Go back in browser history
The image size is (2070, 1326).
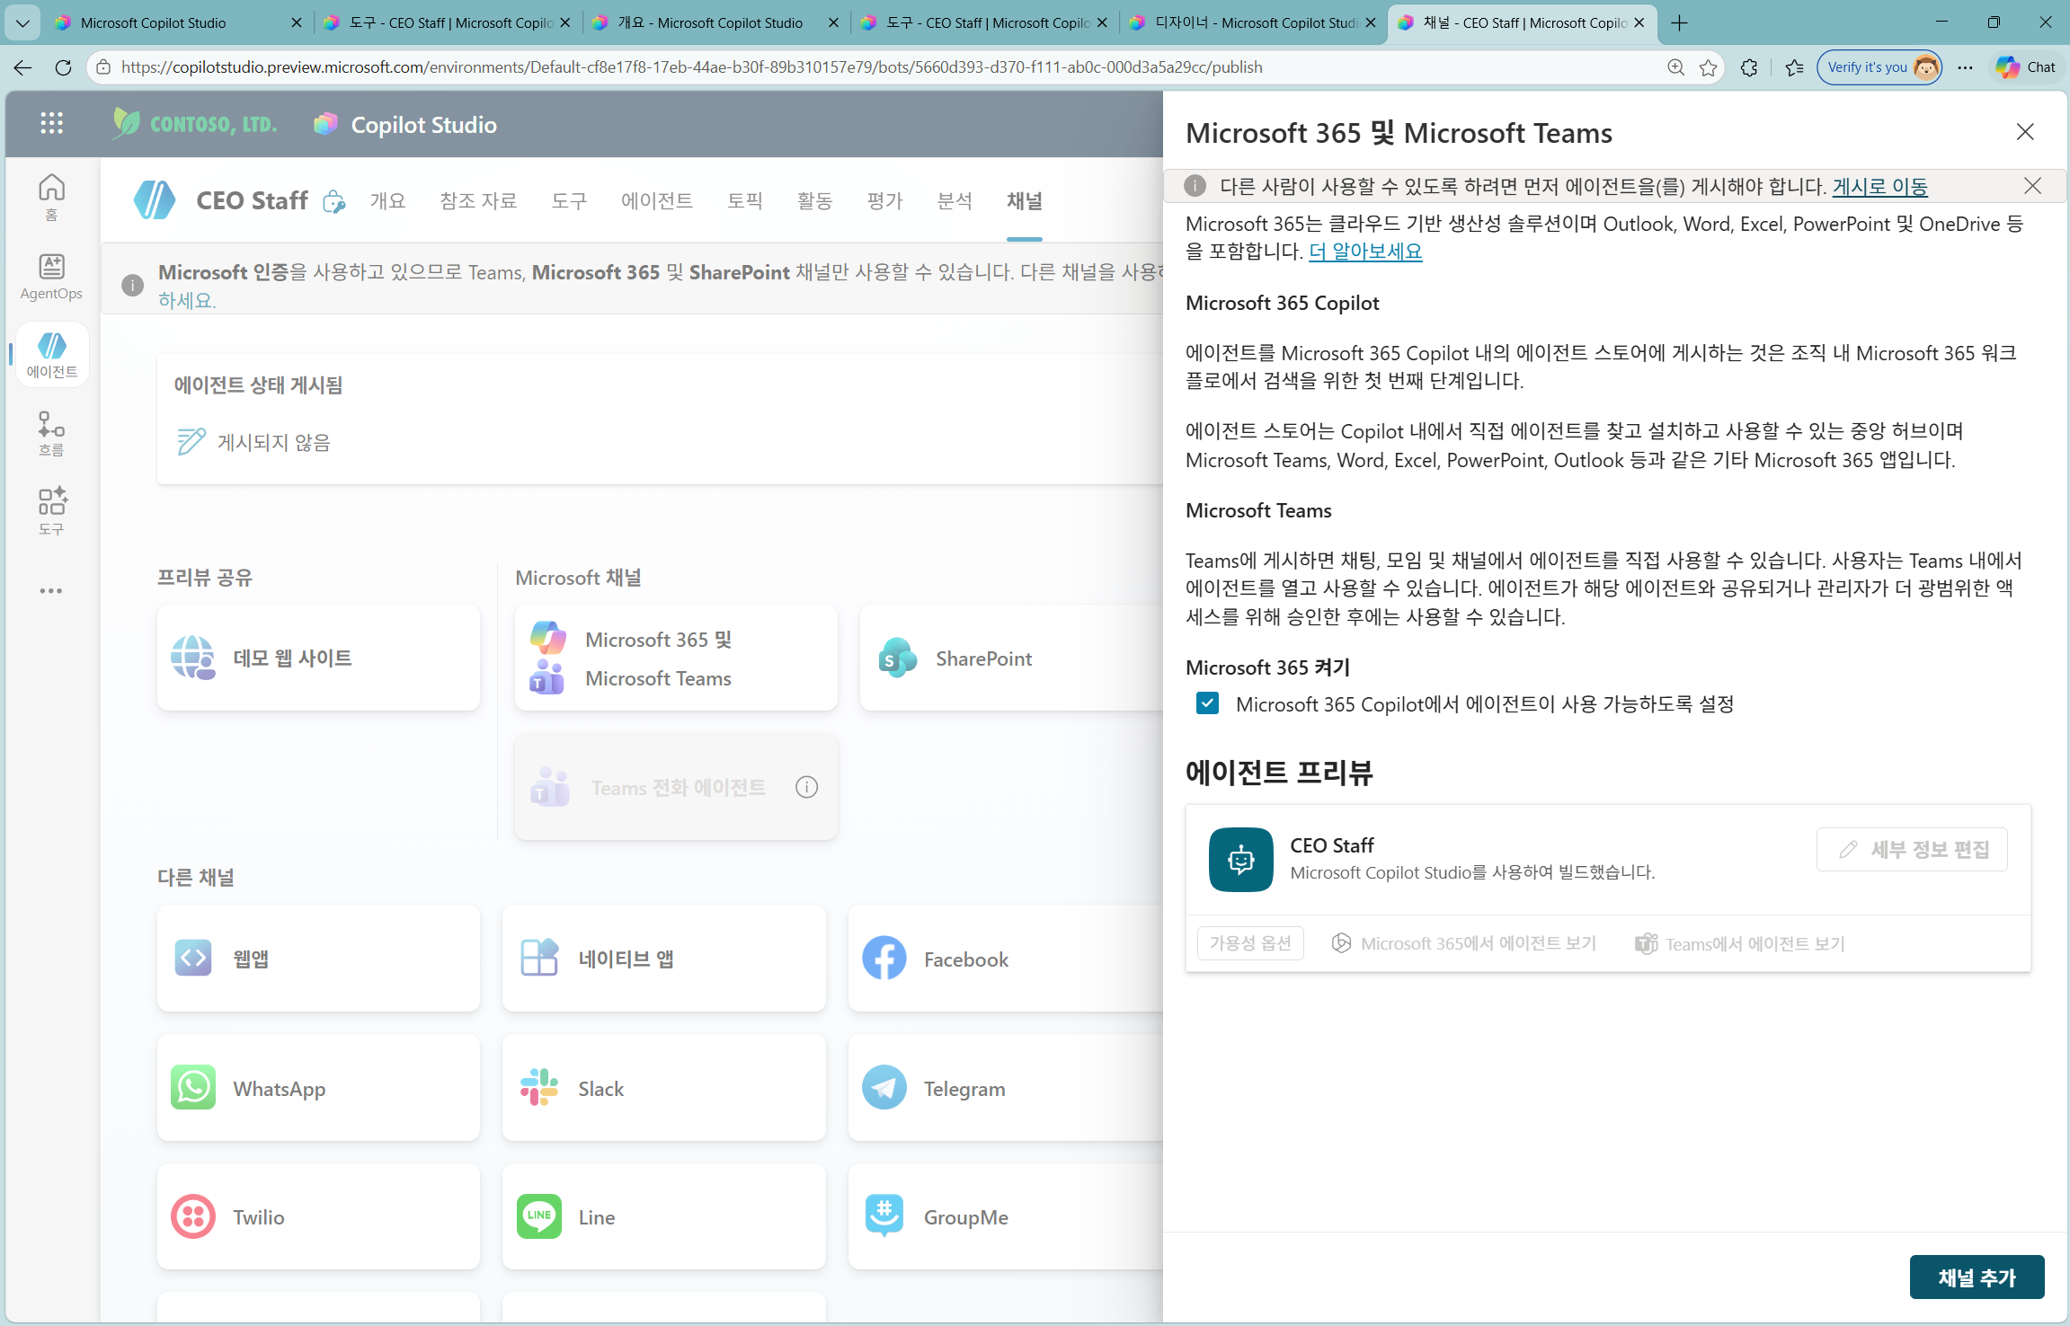(x=22, y=67)
